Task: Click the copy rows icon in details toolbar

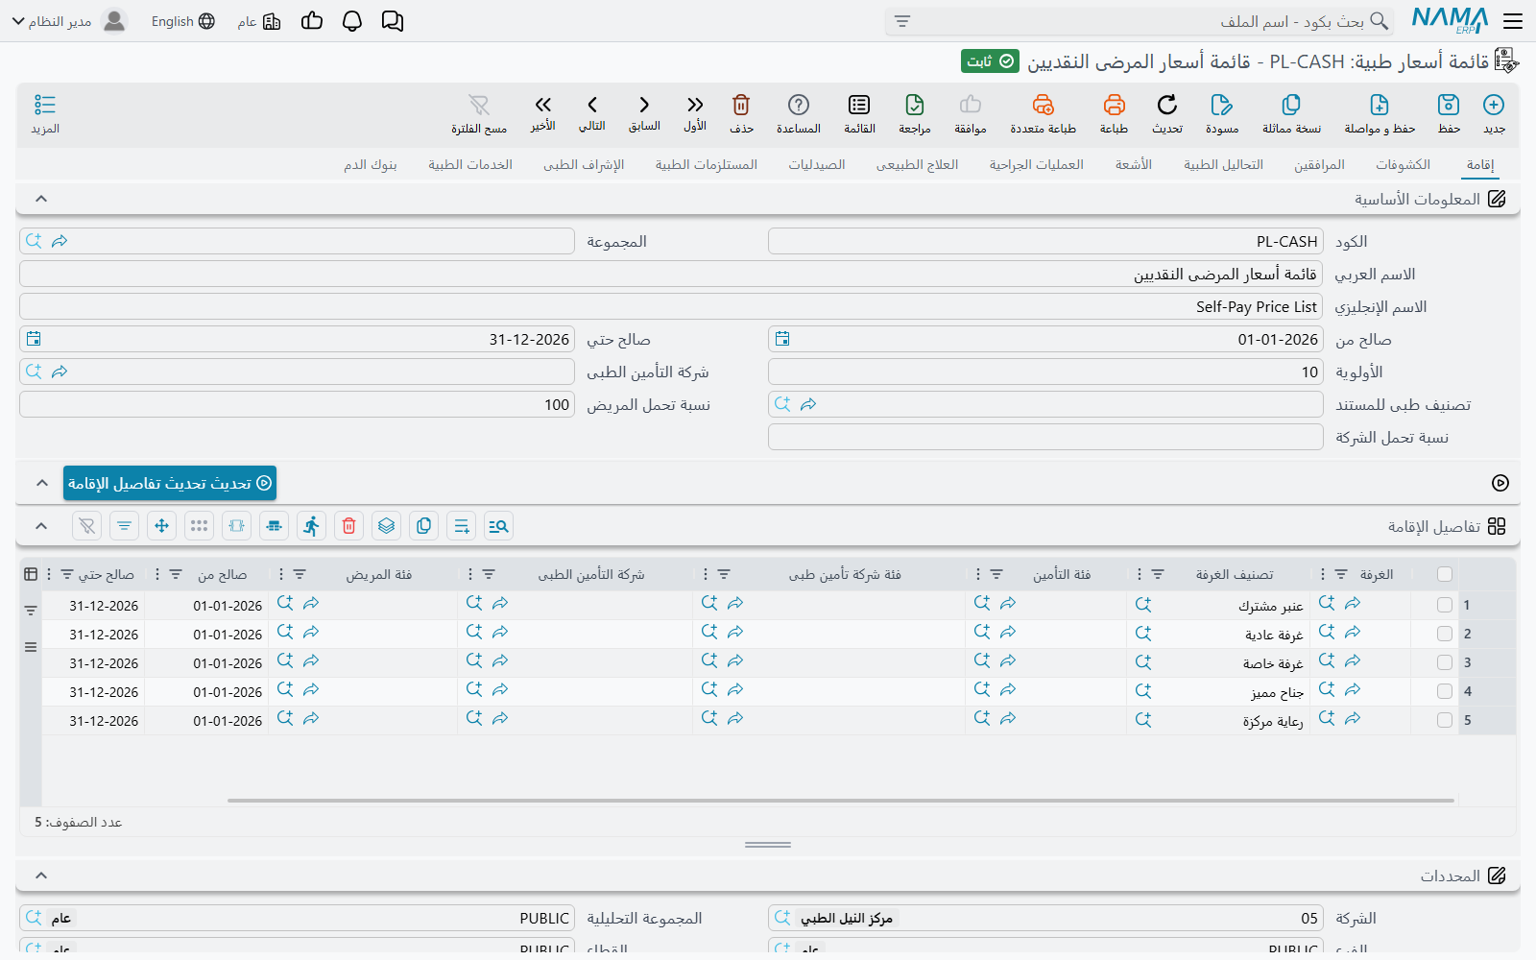Action: coord(424,526)
